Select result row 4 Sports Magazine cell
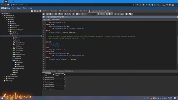Screen dimensions: 178x100 [50, 84]
